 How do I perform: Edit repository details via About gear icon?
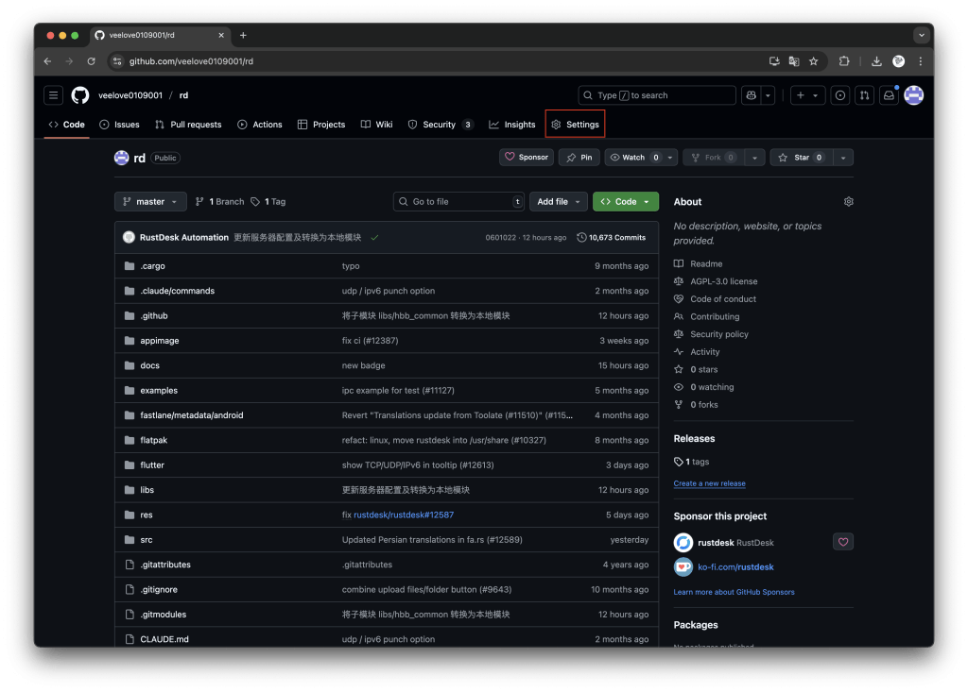pyautogui.click(x=848, y=202)
